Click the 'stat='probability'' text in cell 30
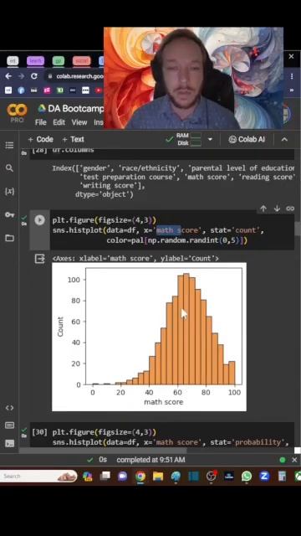Viewport: 301px width, 536px height. coord(247,442)
